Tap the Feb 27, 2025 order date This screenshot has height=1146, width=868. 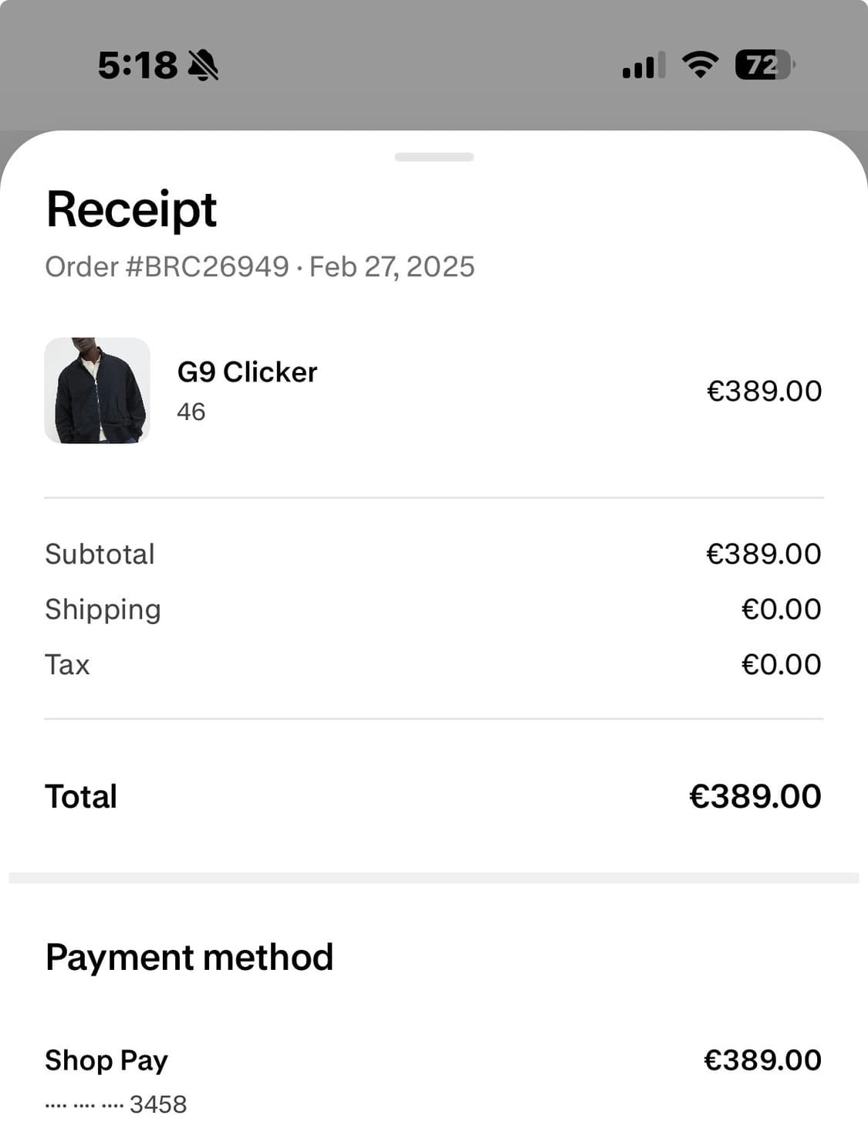(x=391, y=266)
